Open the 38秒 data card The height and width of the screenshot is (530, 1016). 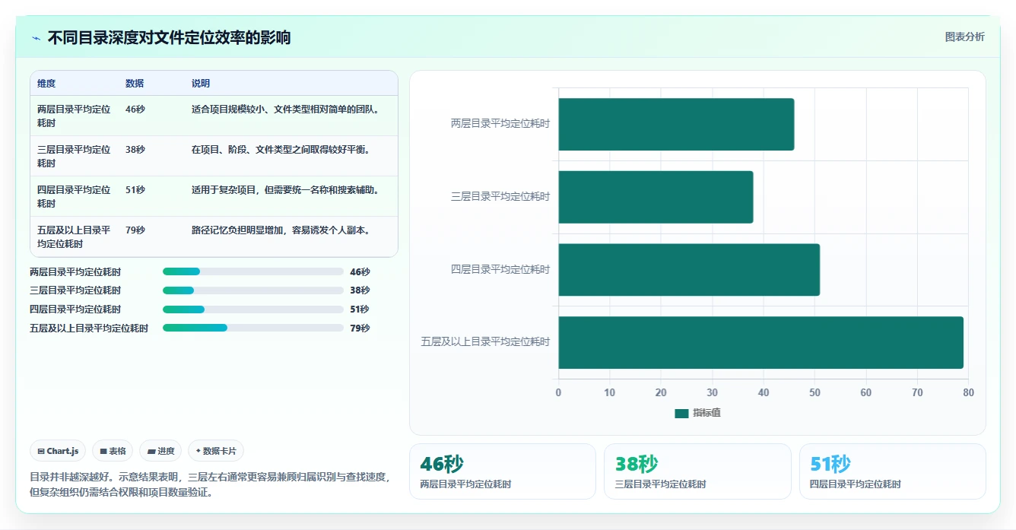(697, 471)
